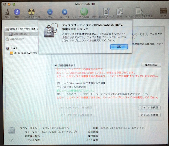Select OS X Base System volume

[23, 53]
